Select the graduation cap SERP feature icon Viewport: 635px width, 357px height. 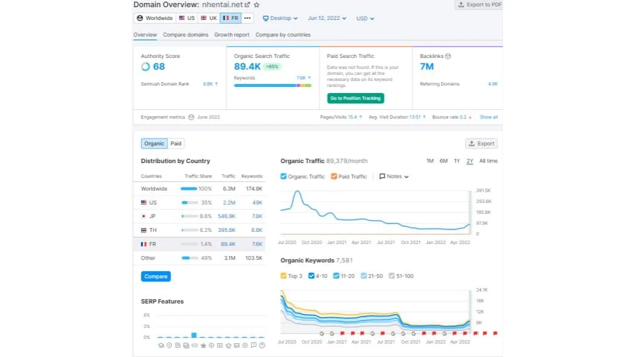click(x=161, y=346)
